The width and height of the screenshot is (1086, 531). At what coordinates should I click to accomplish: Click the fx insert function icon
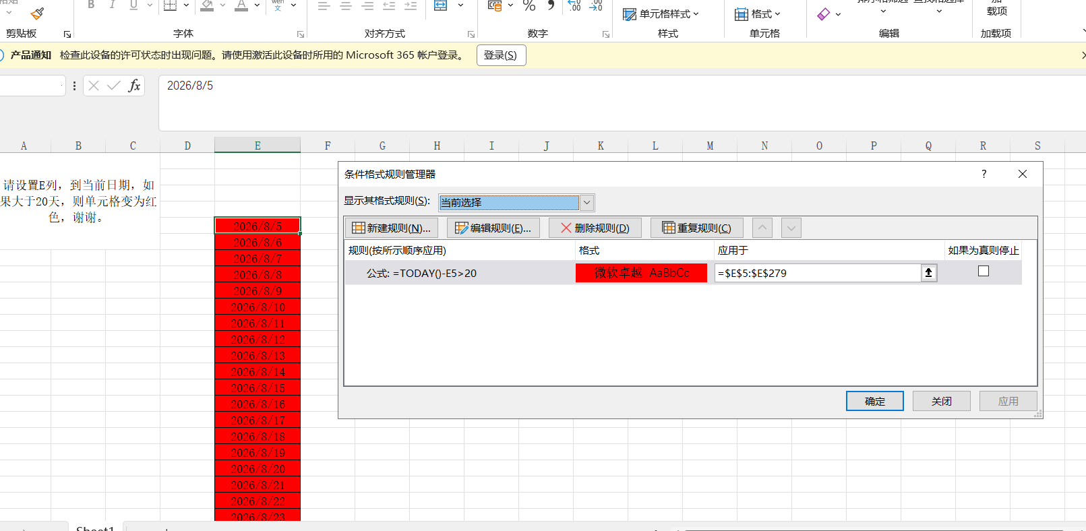click(134, 86)
